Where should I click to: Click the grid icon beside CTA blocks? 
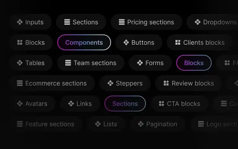click(161, 104)
